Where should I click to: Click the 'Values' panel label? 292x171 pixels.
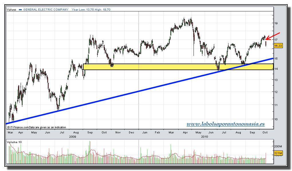point(11,10)
